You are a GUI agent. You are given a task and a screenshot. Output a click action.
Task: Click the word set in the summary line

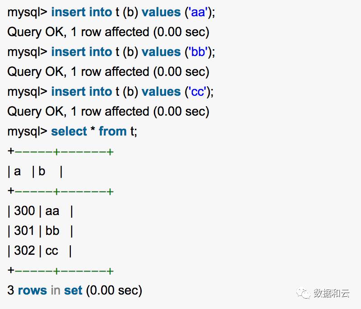tap(73, 290)
